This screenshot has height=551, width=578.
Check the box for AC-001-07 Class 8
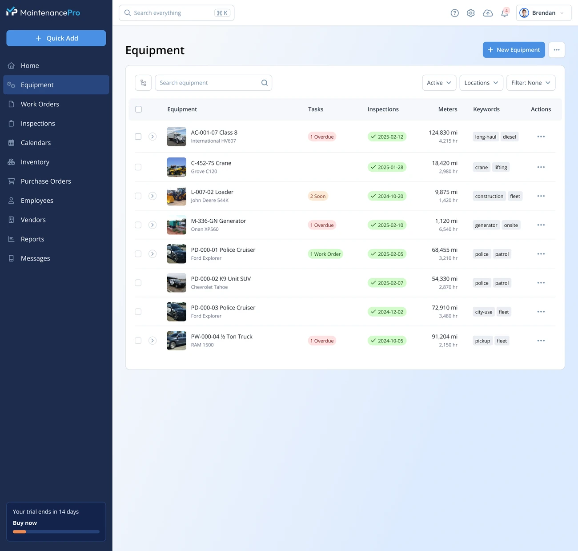click(x=138, y=137)
